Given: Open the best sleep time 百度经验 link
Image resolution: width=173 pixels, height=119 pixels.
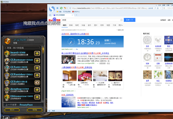Looking at the screenshot, I should point(77,67).
